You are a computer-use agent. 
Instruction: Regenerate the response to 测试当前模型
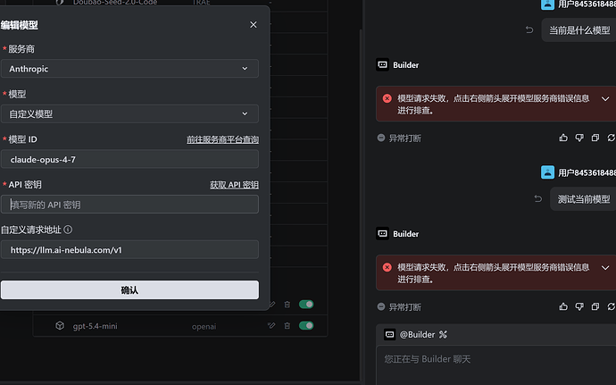[612, 306]
